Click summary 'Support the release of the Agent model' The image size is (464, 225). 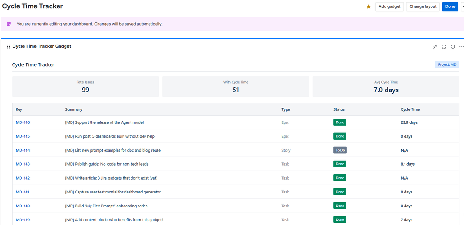105,122
